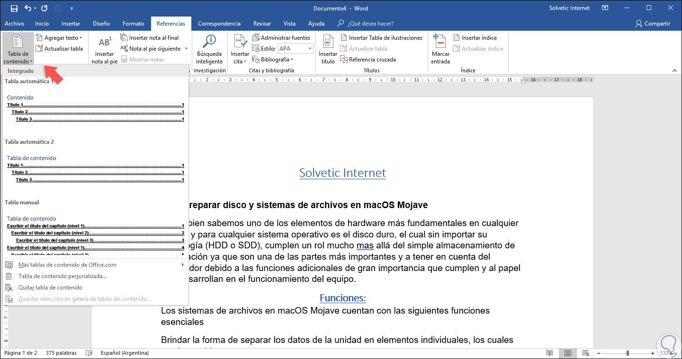The width and height of the screenshot is (682, 359).
Task: Switch to Print Layout view
Action: 567,353
